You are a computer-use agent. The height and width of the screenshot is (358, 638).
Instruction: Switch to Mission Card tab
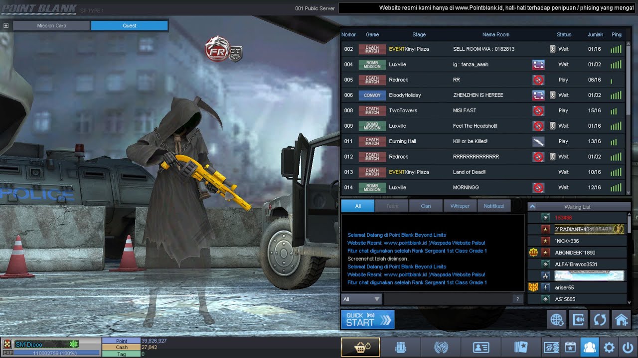click(x=51, y=25)
